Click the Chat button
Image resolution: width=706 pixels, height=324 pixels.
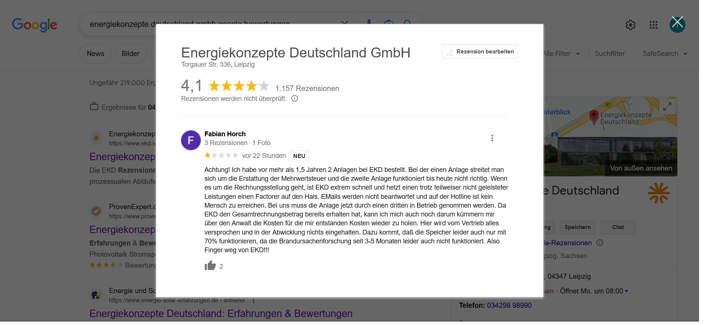618,227
